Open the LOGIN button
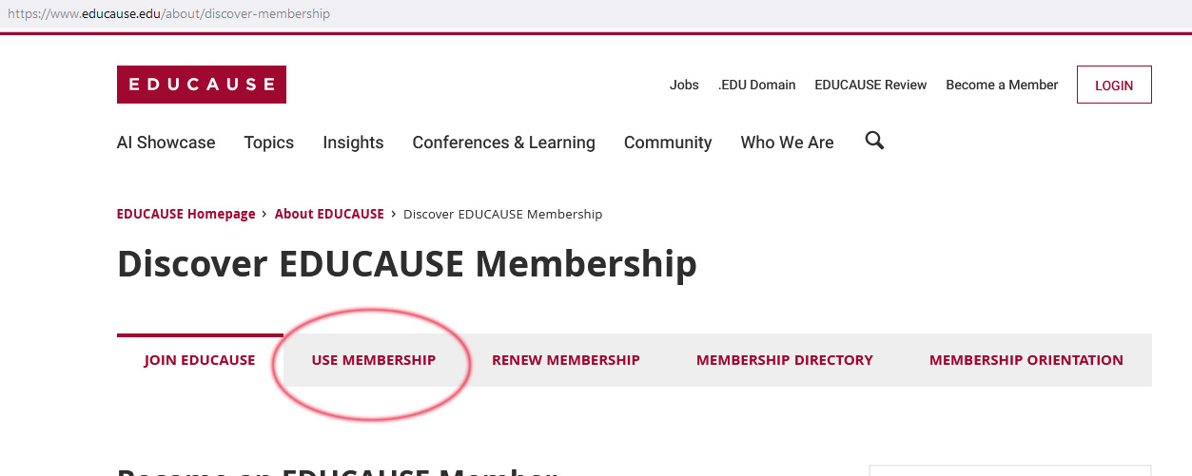1192x476 pixels. [1114, 85]
